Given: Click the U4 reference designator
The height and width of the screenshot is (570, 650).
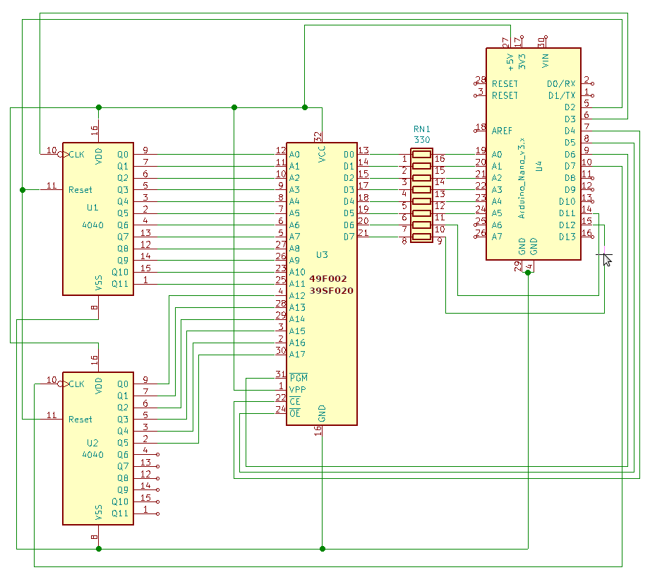Looking at the screenshot, I should 539,167.
